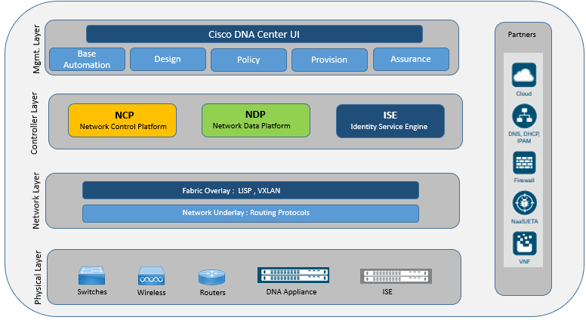Click the ISE caption under gray appliance
The image size is (586, 320).
click(387, 292)
